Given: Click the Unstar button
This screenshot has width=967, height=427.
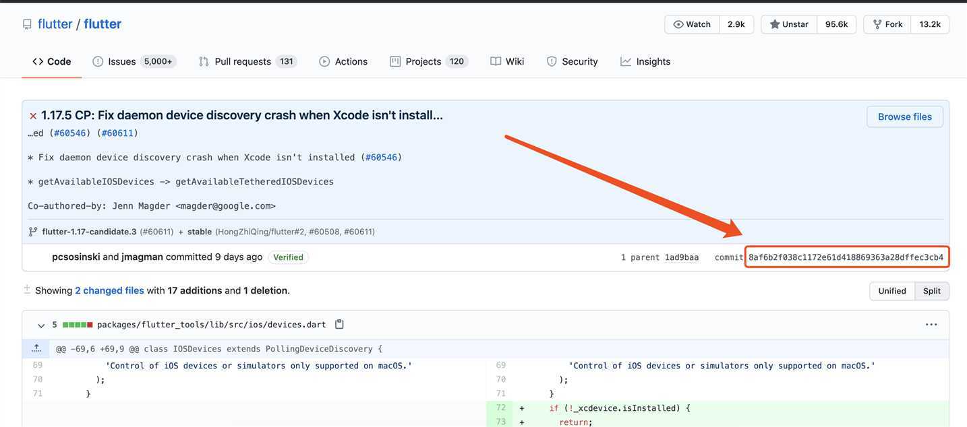Looking at the screenshot, I should tap(789, 24).
